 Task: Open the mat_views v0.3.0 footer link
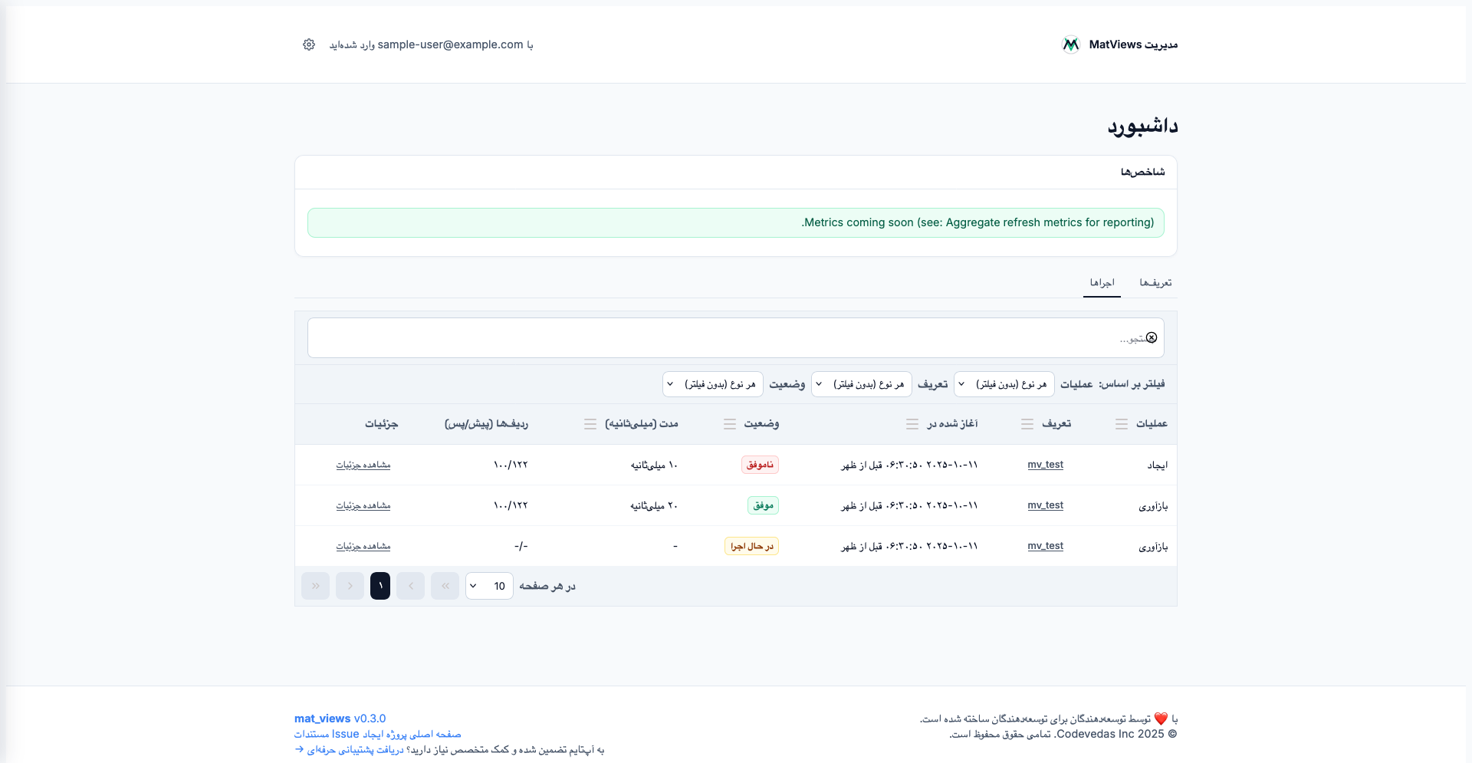[340, 719]
